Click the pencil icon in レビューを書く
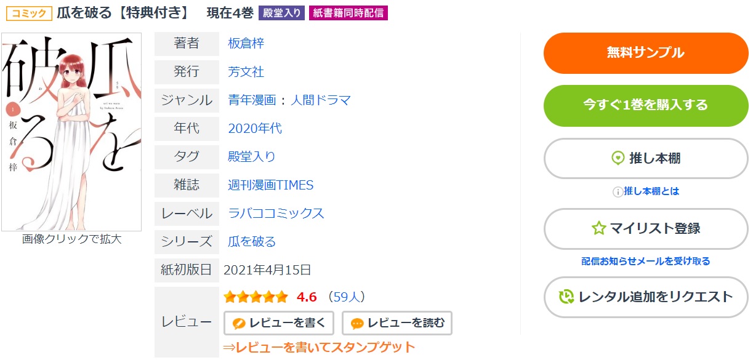This screenshot has height=360, width=753. tap(239, 323)
